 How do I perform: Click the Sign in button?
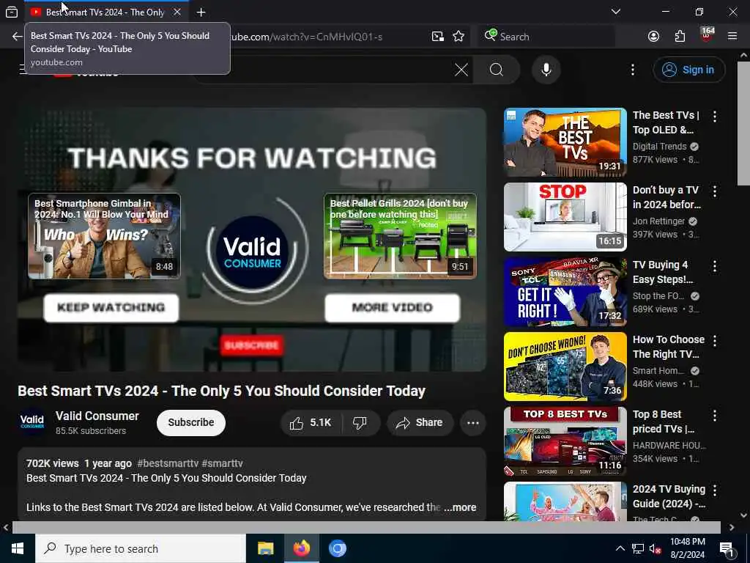coord(688,70)
